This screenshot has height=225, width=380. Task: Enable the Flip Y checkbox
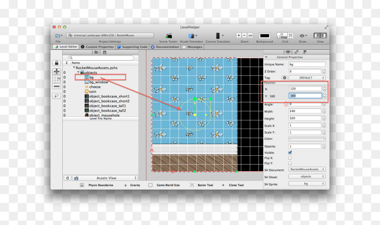click(290, 163)
